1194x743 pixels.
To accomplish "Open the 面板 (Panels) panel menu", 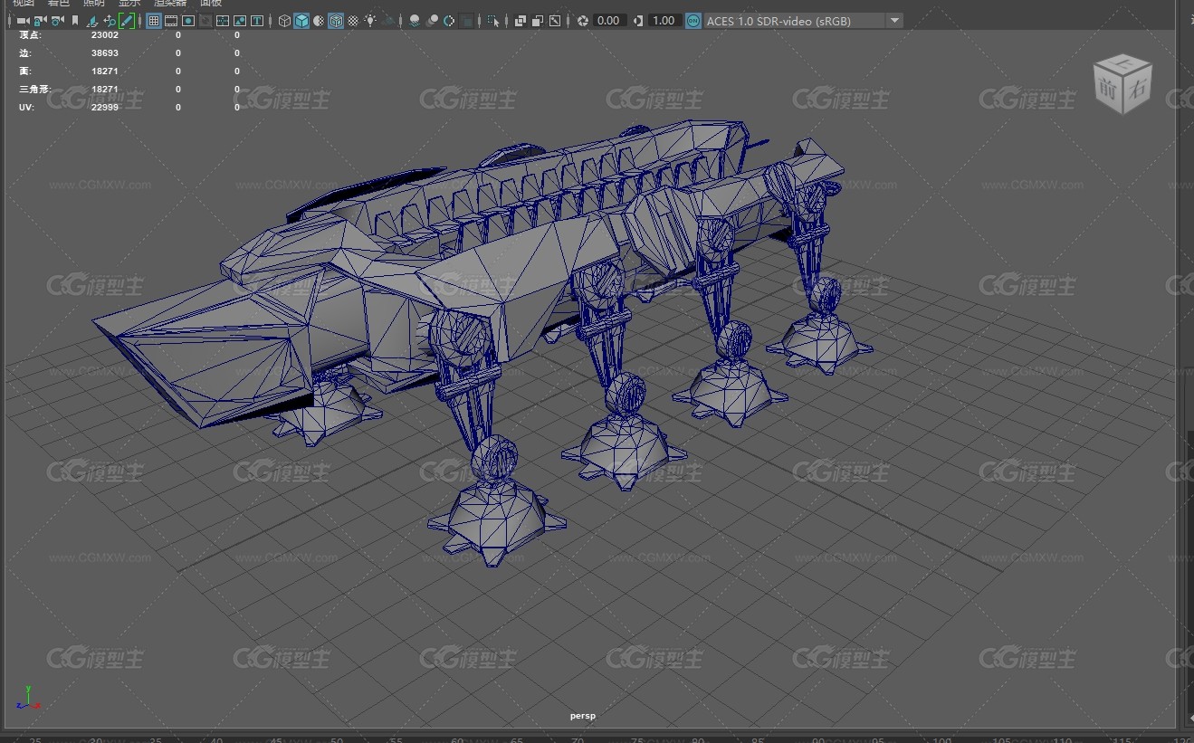I will point(210,3).
